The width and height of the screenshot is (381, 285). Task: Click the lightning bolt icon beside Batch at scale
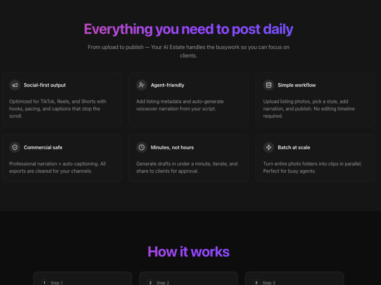(x=269, y=147)
